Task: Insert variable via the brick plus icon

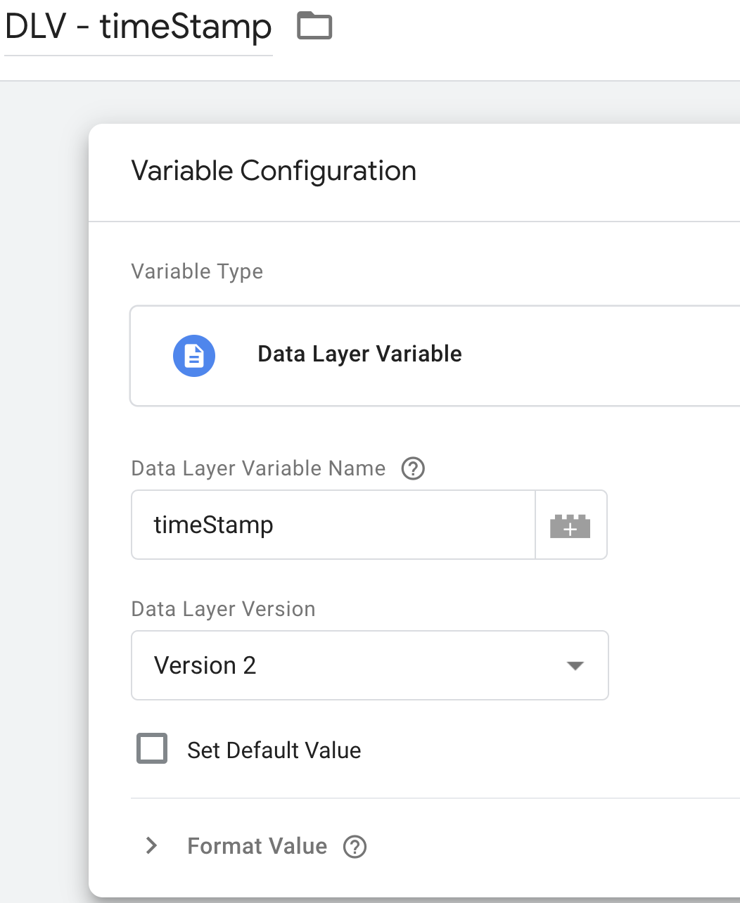Action: 570,525
